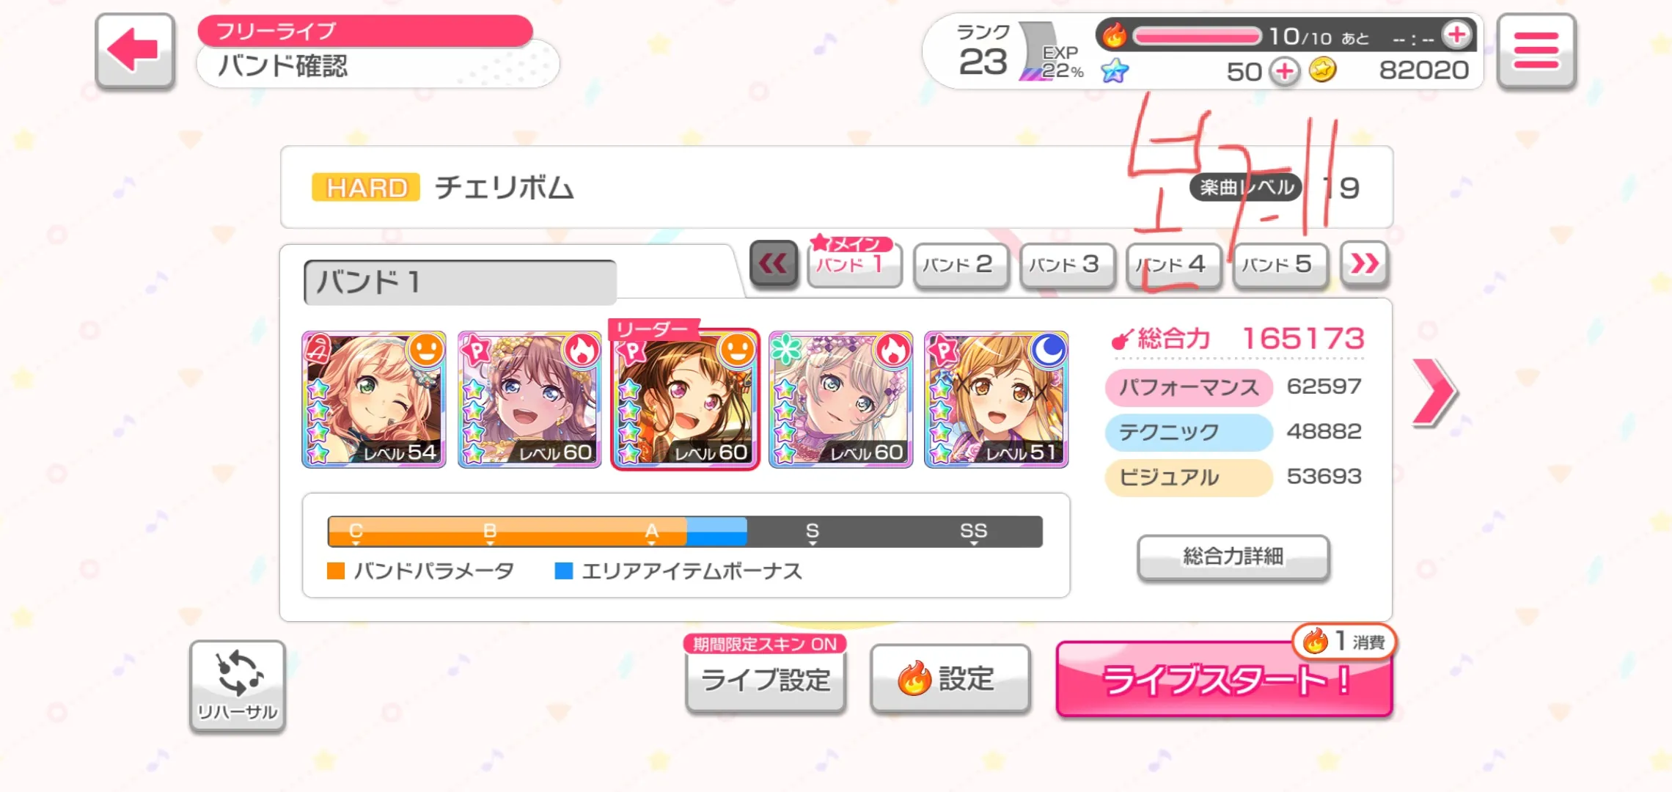This screenshot has height=792, width=1672.
Task: Start the live with ライブスタート!
Action: tap(1224, 679)
